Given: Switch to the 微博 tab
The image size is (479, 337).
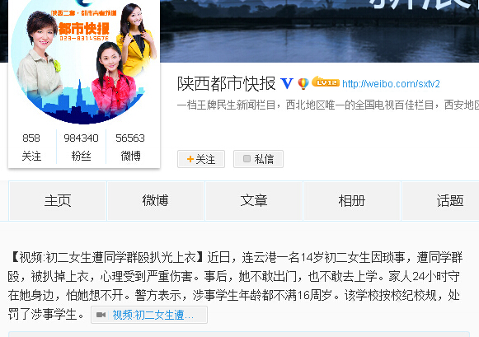Looking at the screenshot, I should pos(156,201).
